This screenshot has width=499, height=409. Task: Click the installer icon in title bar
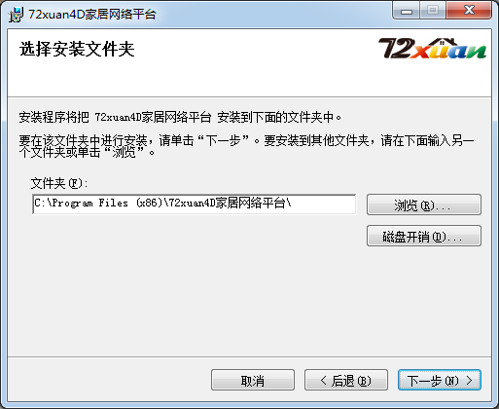(16, 15)
